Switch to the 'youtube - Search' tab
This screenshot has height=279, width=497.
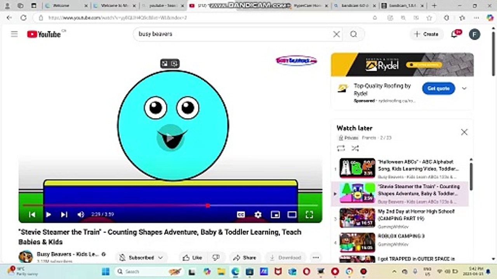tap(163, 6)
